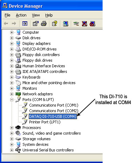Collapse the Ports (COM & LPT) node
The width and height of the screenshot is (132, 163).
point(12,100)
